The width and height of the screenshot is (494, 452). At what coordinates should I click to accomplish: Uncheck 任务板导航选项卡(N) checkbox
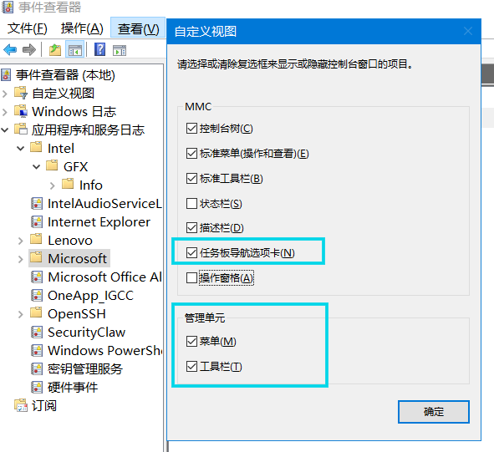pos(191,252)
